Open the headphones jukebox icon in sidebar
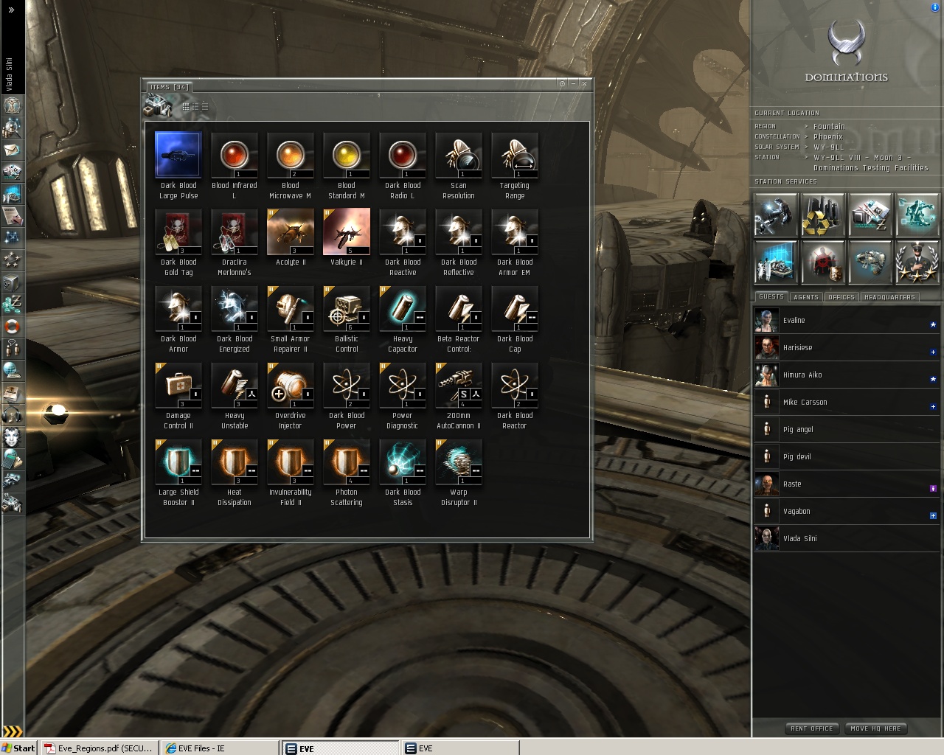The height and width of the screenshot is (755, 944). 13,415
